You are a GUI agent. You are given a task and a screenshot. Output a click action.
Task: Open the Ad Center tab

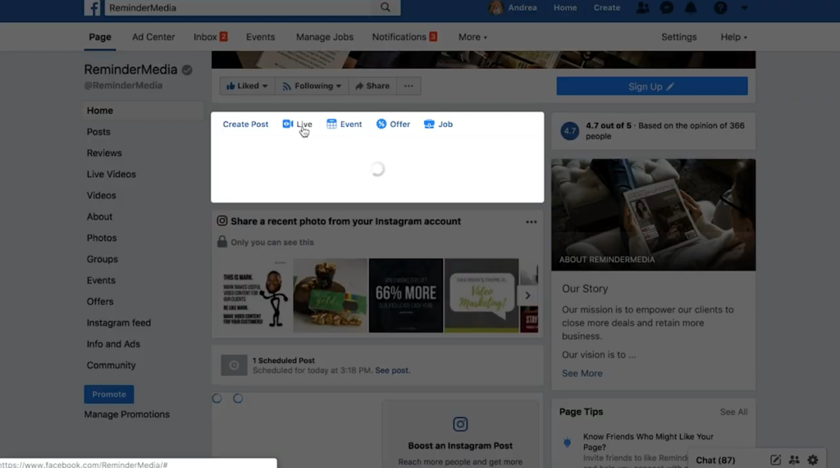tap(153, 37)
